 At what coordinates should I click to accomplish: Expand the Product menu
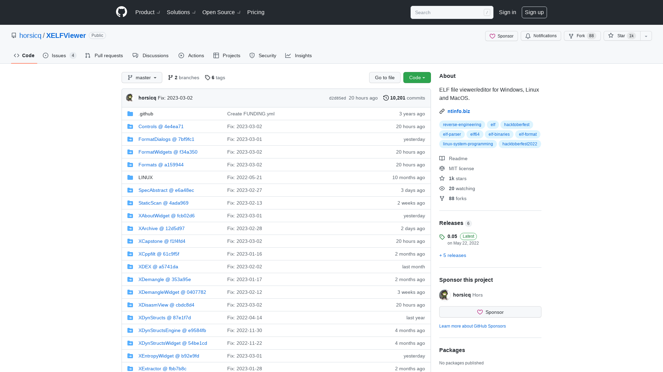click(147, 12)
